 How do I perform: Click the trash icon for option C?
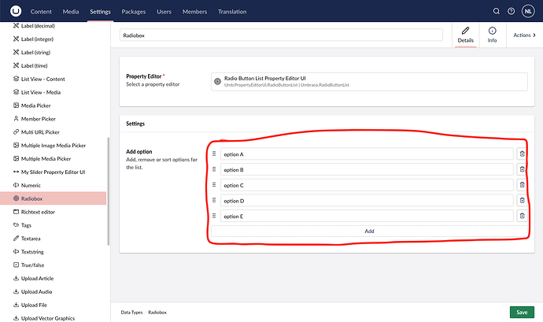[521, 185]
